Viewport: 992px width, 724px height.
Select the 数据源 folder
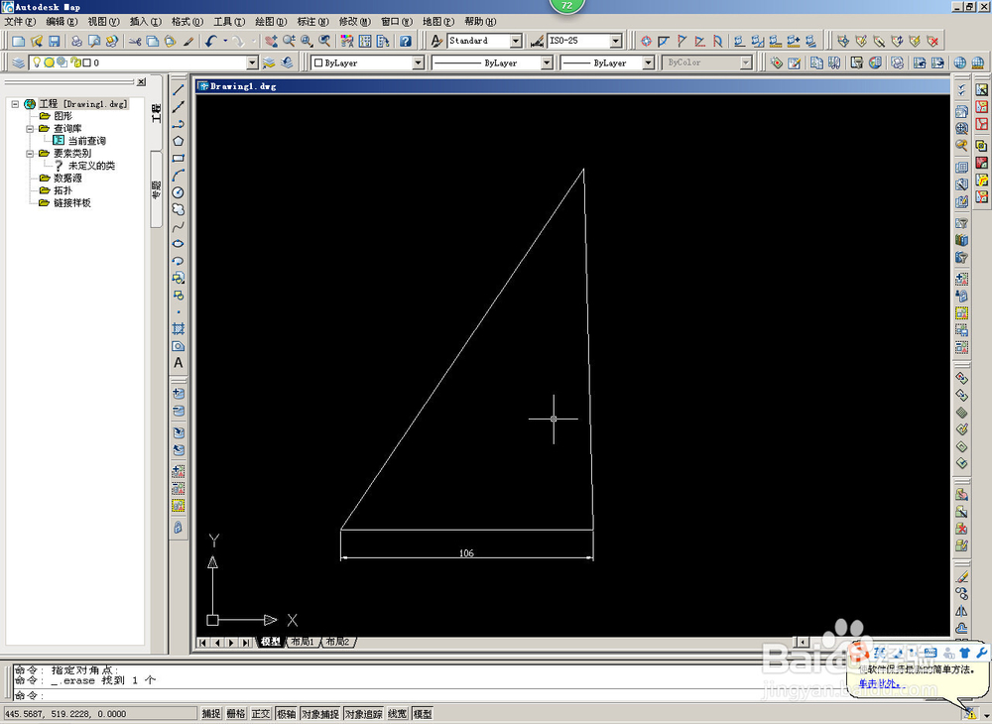pyautogui.click(x=67, y=179)
